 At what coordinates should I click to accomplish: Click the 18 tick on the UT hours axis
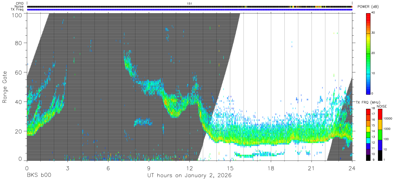(x=271, y=168)
